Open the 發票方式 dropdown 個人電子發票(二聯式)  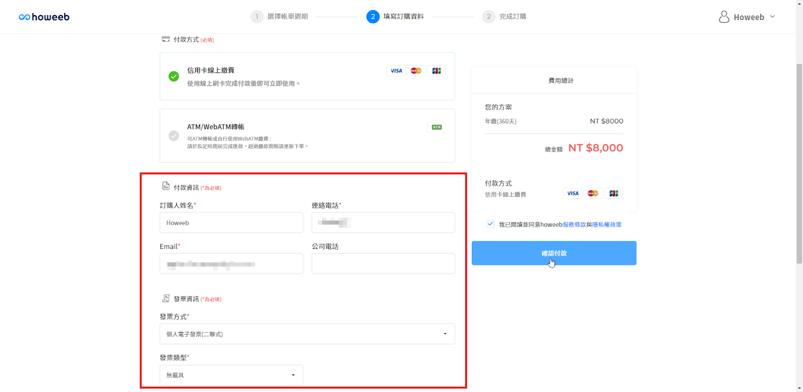[x=307, y=334]
